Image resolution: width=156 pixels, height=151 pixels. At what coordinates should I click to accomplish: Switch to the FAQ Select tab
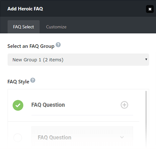(24, 27)
